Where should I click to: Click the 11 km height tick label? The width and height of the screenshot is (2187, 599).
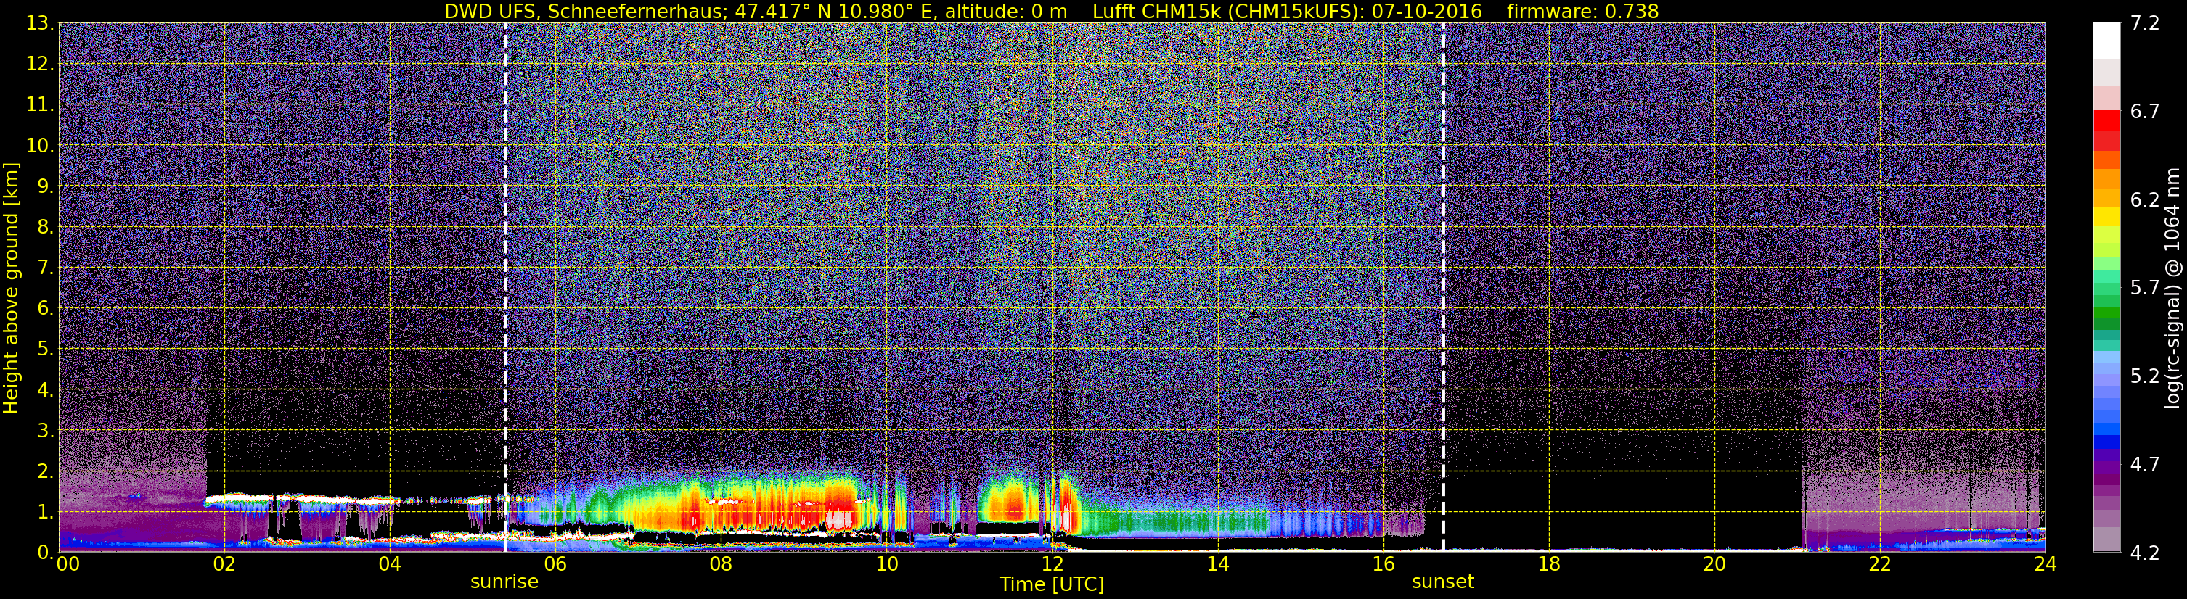[39, 105]
